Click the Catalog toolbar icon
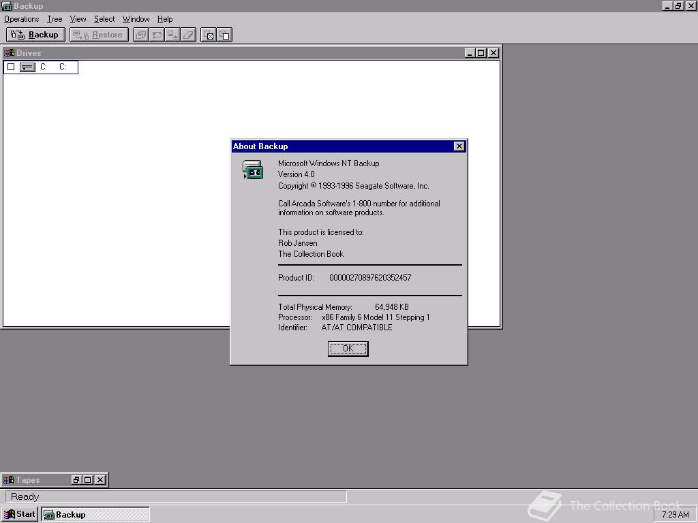 [x=140, y=35]
